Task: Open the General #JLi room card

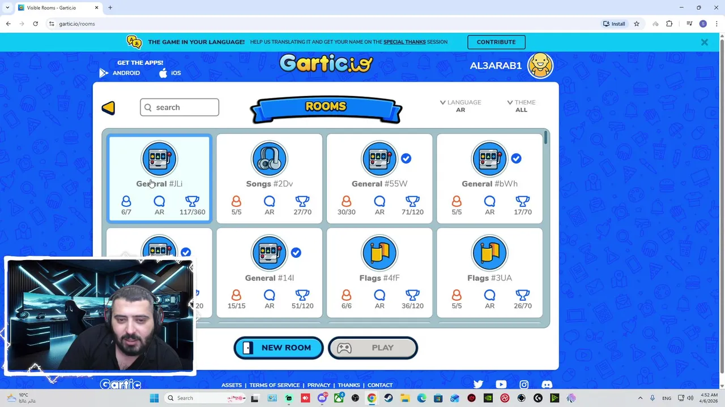Action: pyautogui.click(x=159, y=178)
